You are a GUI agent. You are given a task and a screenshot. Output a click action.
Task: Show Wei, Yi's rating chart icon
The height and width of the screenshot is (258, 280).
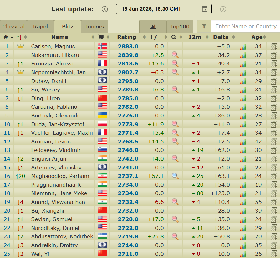click(x=243, y=254)
